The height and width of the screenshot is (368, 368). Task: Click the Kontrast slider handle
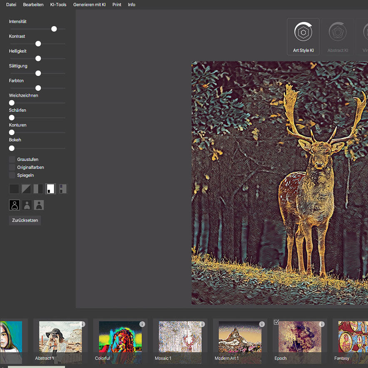[38, 44]
